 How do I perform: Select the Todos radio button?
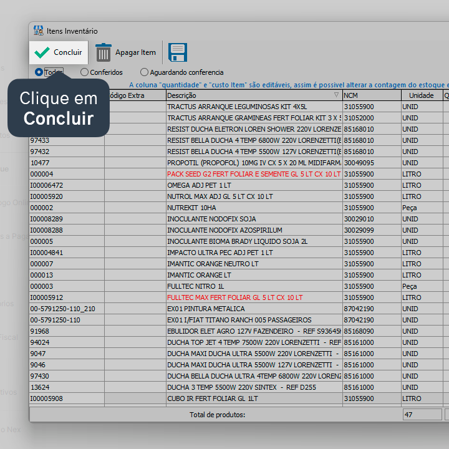point(39,72)
